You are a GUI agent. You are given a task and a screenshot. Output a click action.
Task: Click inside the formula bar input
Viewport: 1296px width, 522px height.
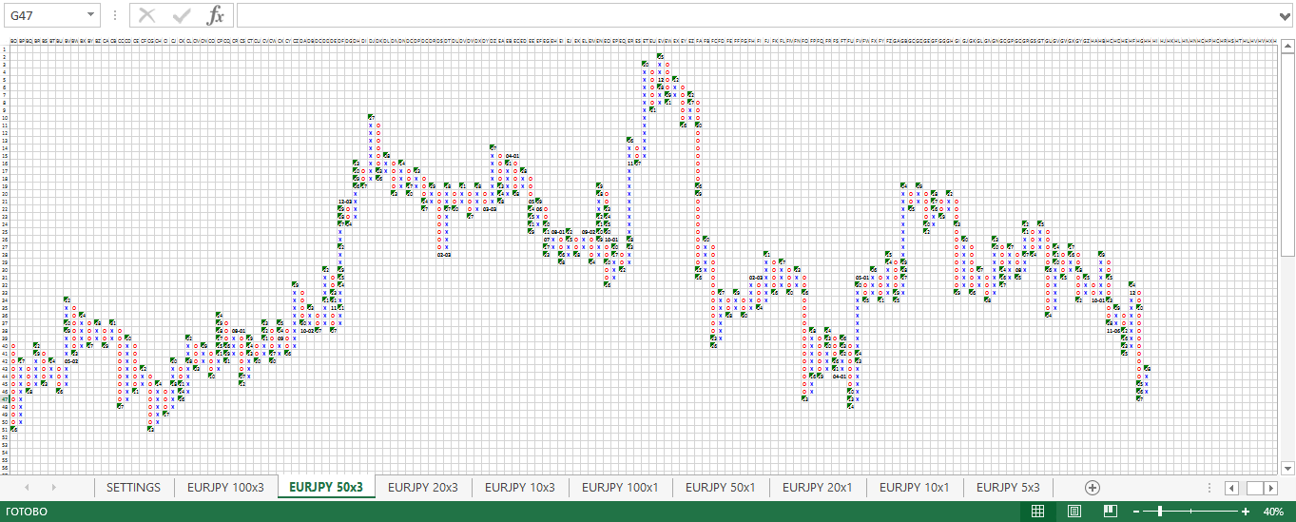tap(756, 15)
